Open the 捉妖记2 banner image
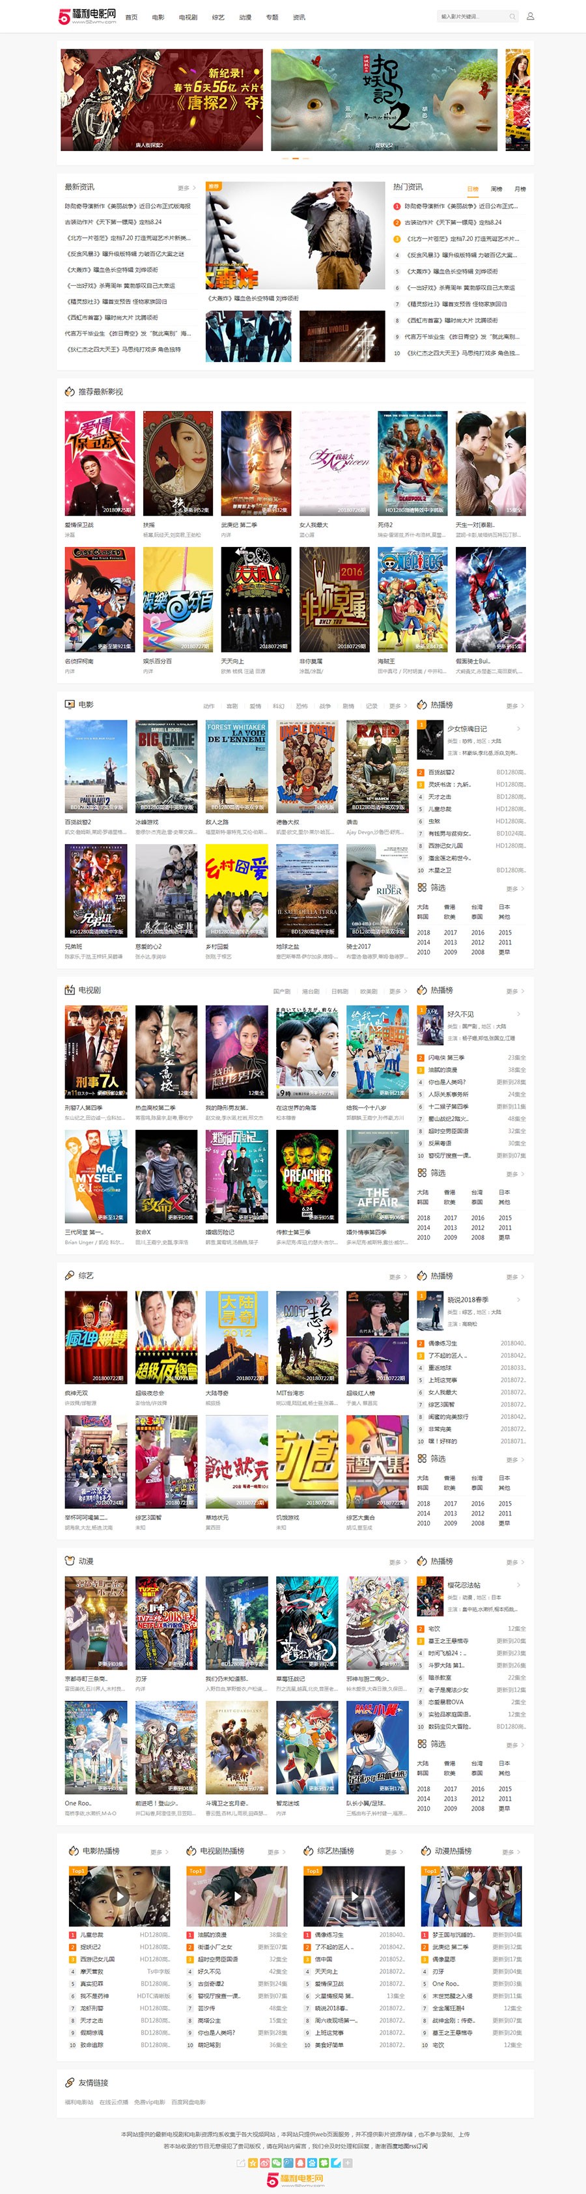This screenshot has height=2194, width=586. (384, 99)
